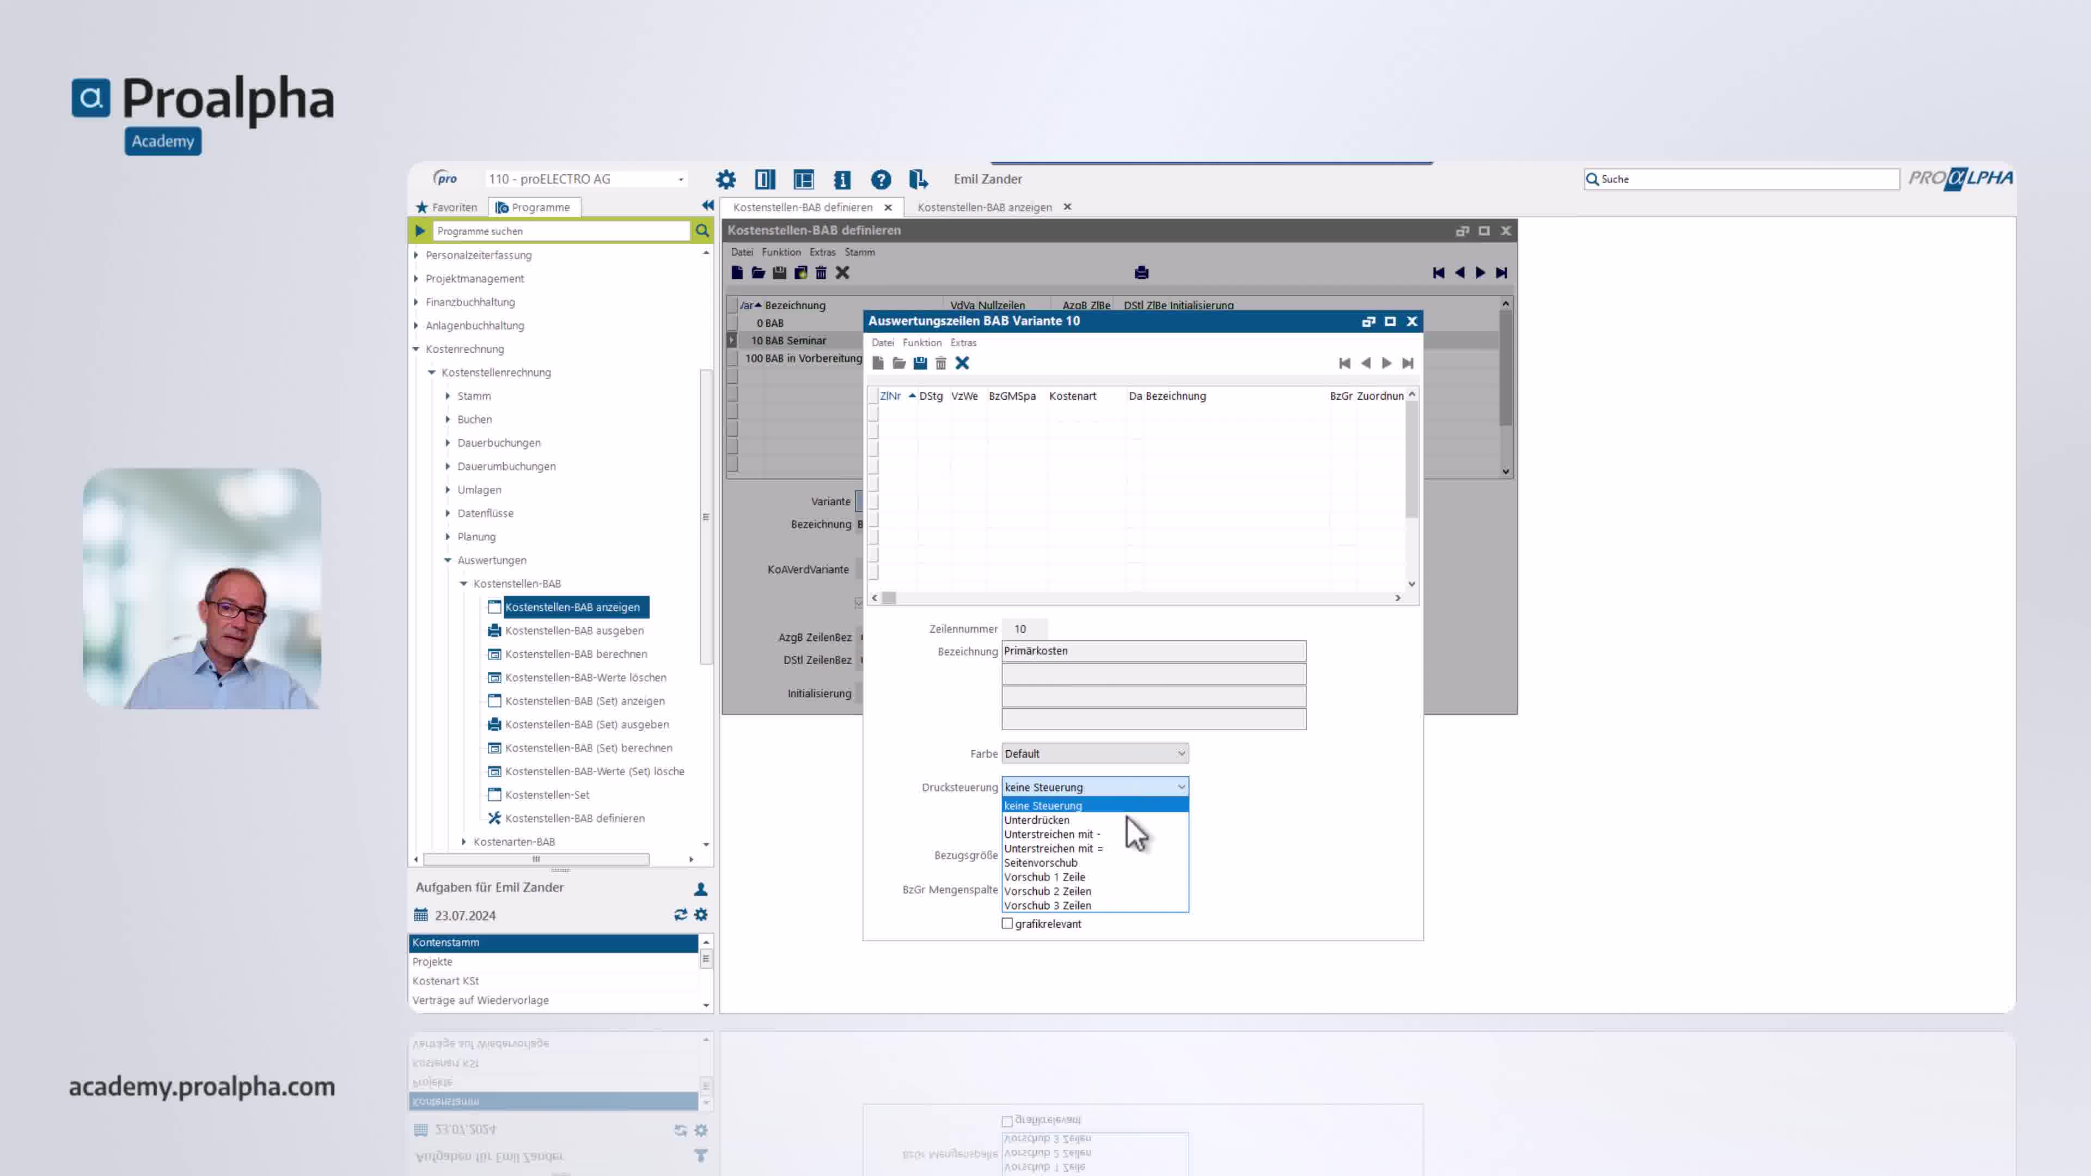Choose Seitenvorschub from Drucksteuerung list
The image size is (2091, 1176).
point(1041,863)
